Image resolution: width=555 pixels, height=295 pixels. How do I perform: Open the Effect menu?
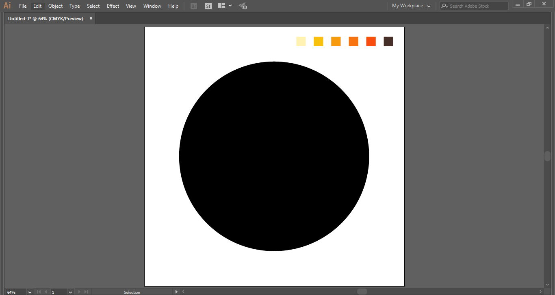pyautogui.click(x=113, y=6)
